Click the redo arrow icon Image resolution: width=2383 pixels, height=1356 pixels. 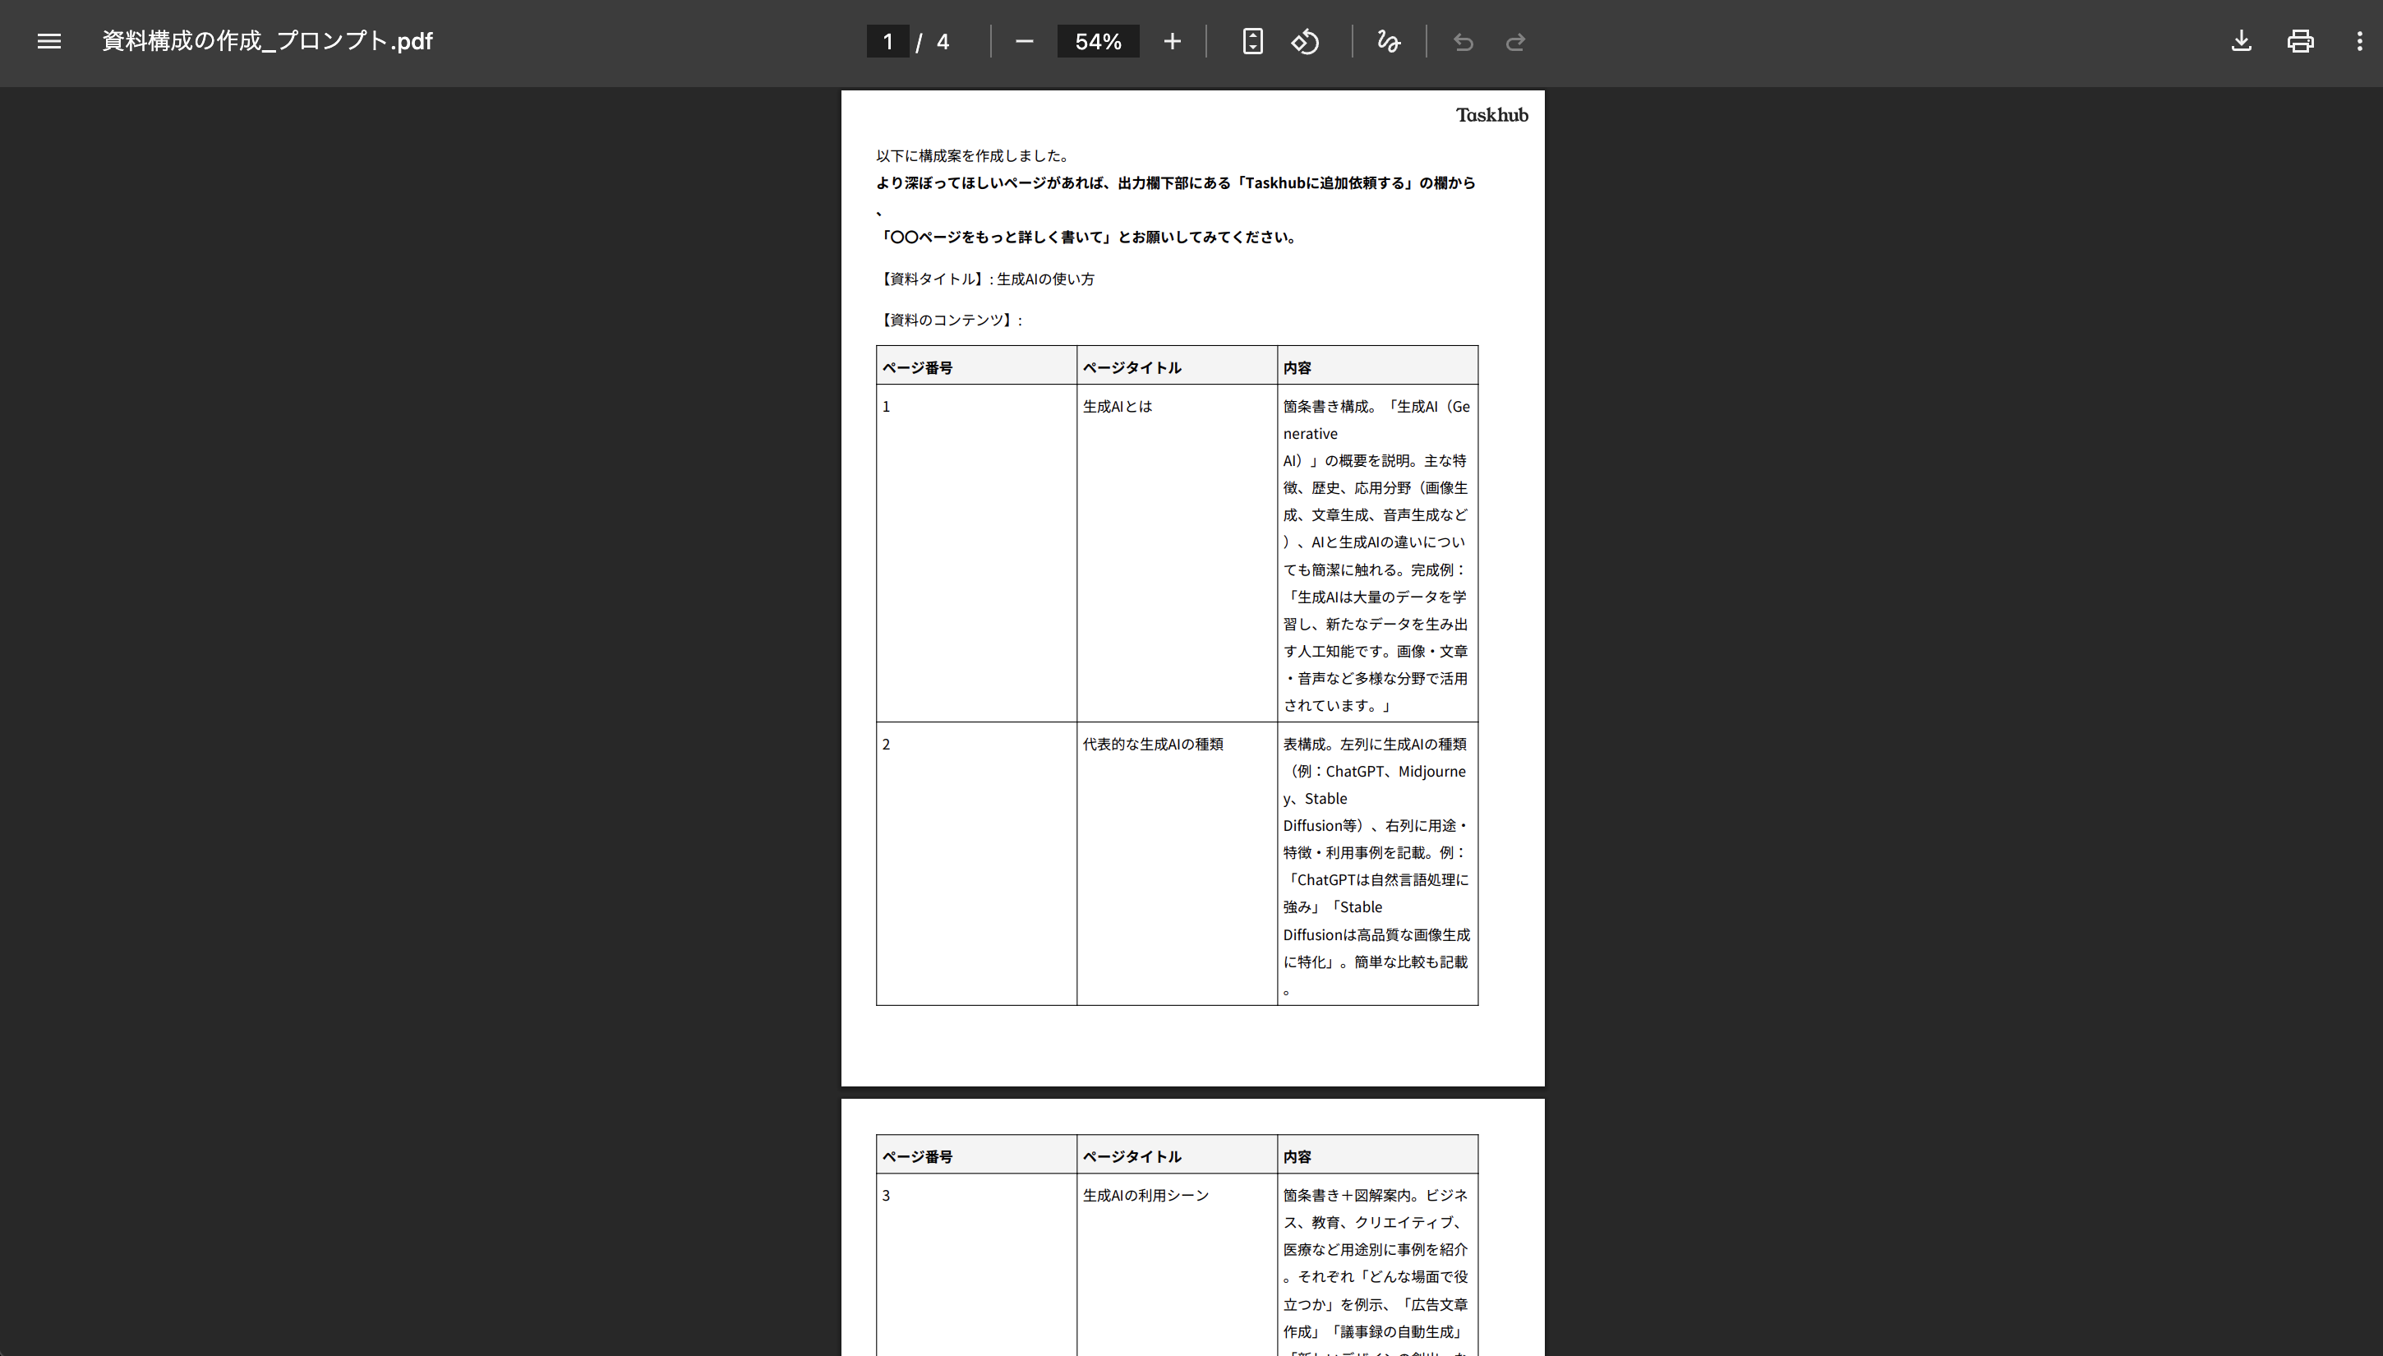tap(1515, 41)
